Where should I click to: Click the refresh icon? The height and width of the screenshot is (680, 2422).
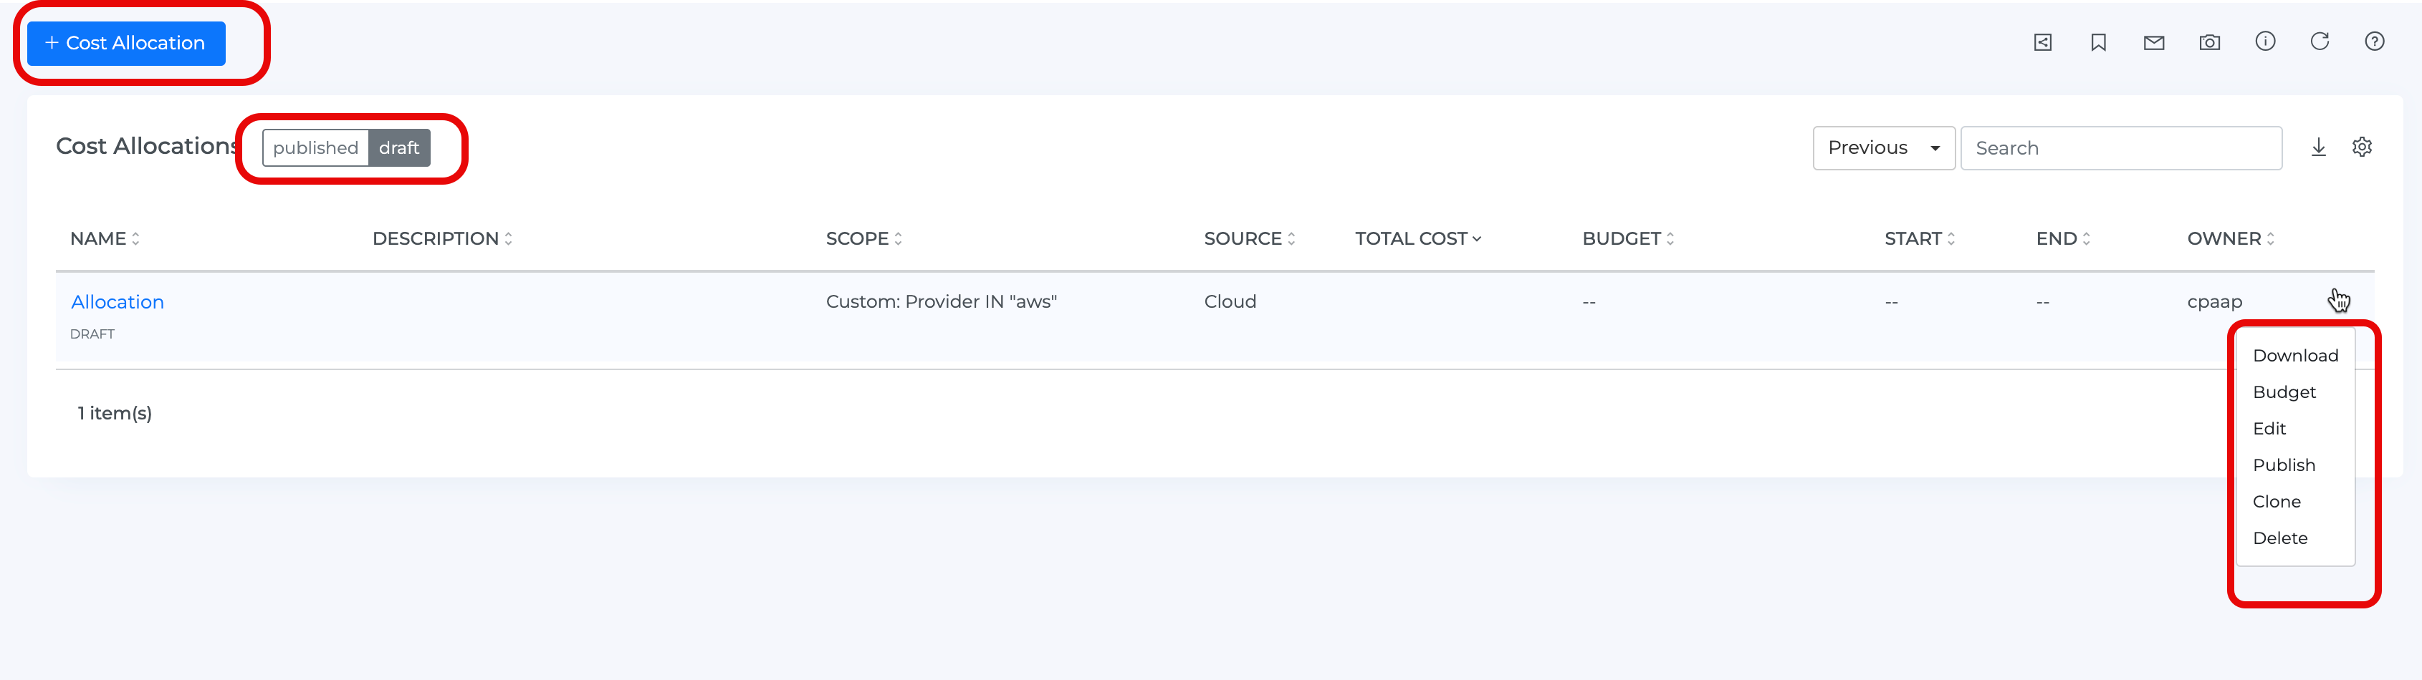click(2320, 42)
